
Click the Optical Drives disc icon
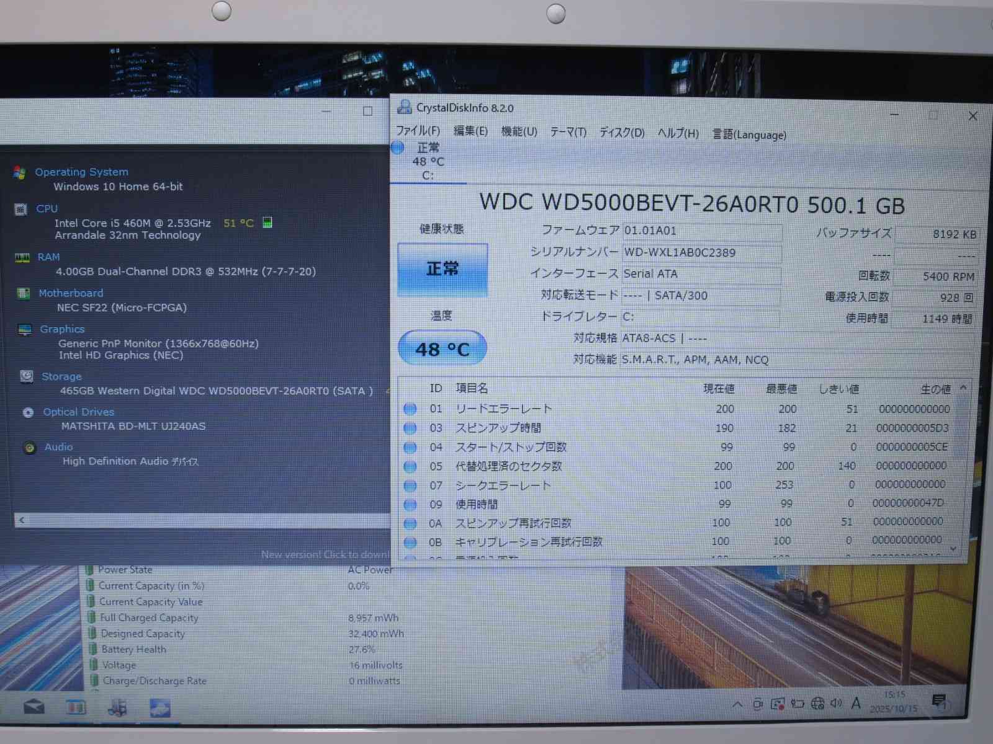pos(28,412)
